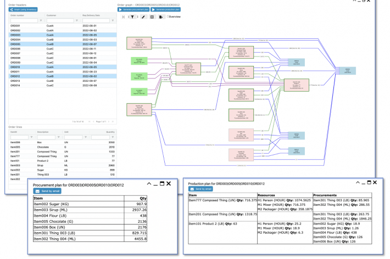
Task: Collapse the Production plan window with caret
Action: 358,182
